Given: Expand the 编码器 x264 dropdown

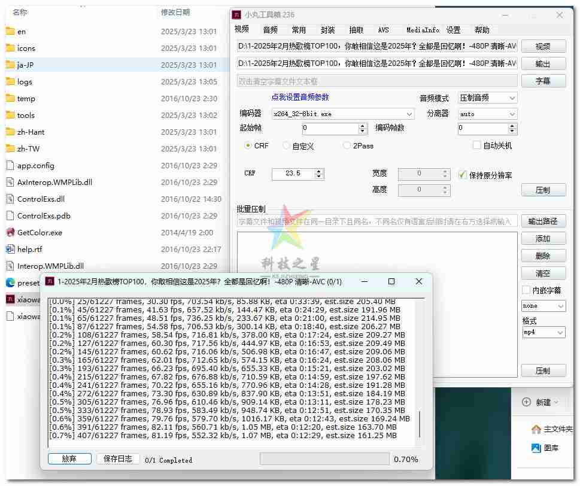Looking at the screenshot, I should click(x=409, y=114).
